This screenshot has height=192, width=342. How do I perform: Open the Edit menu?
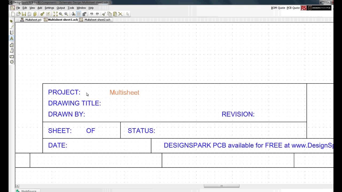point(25,8)
